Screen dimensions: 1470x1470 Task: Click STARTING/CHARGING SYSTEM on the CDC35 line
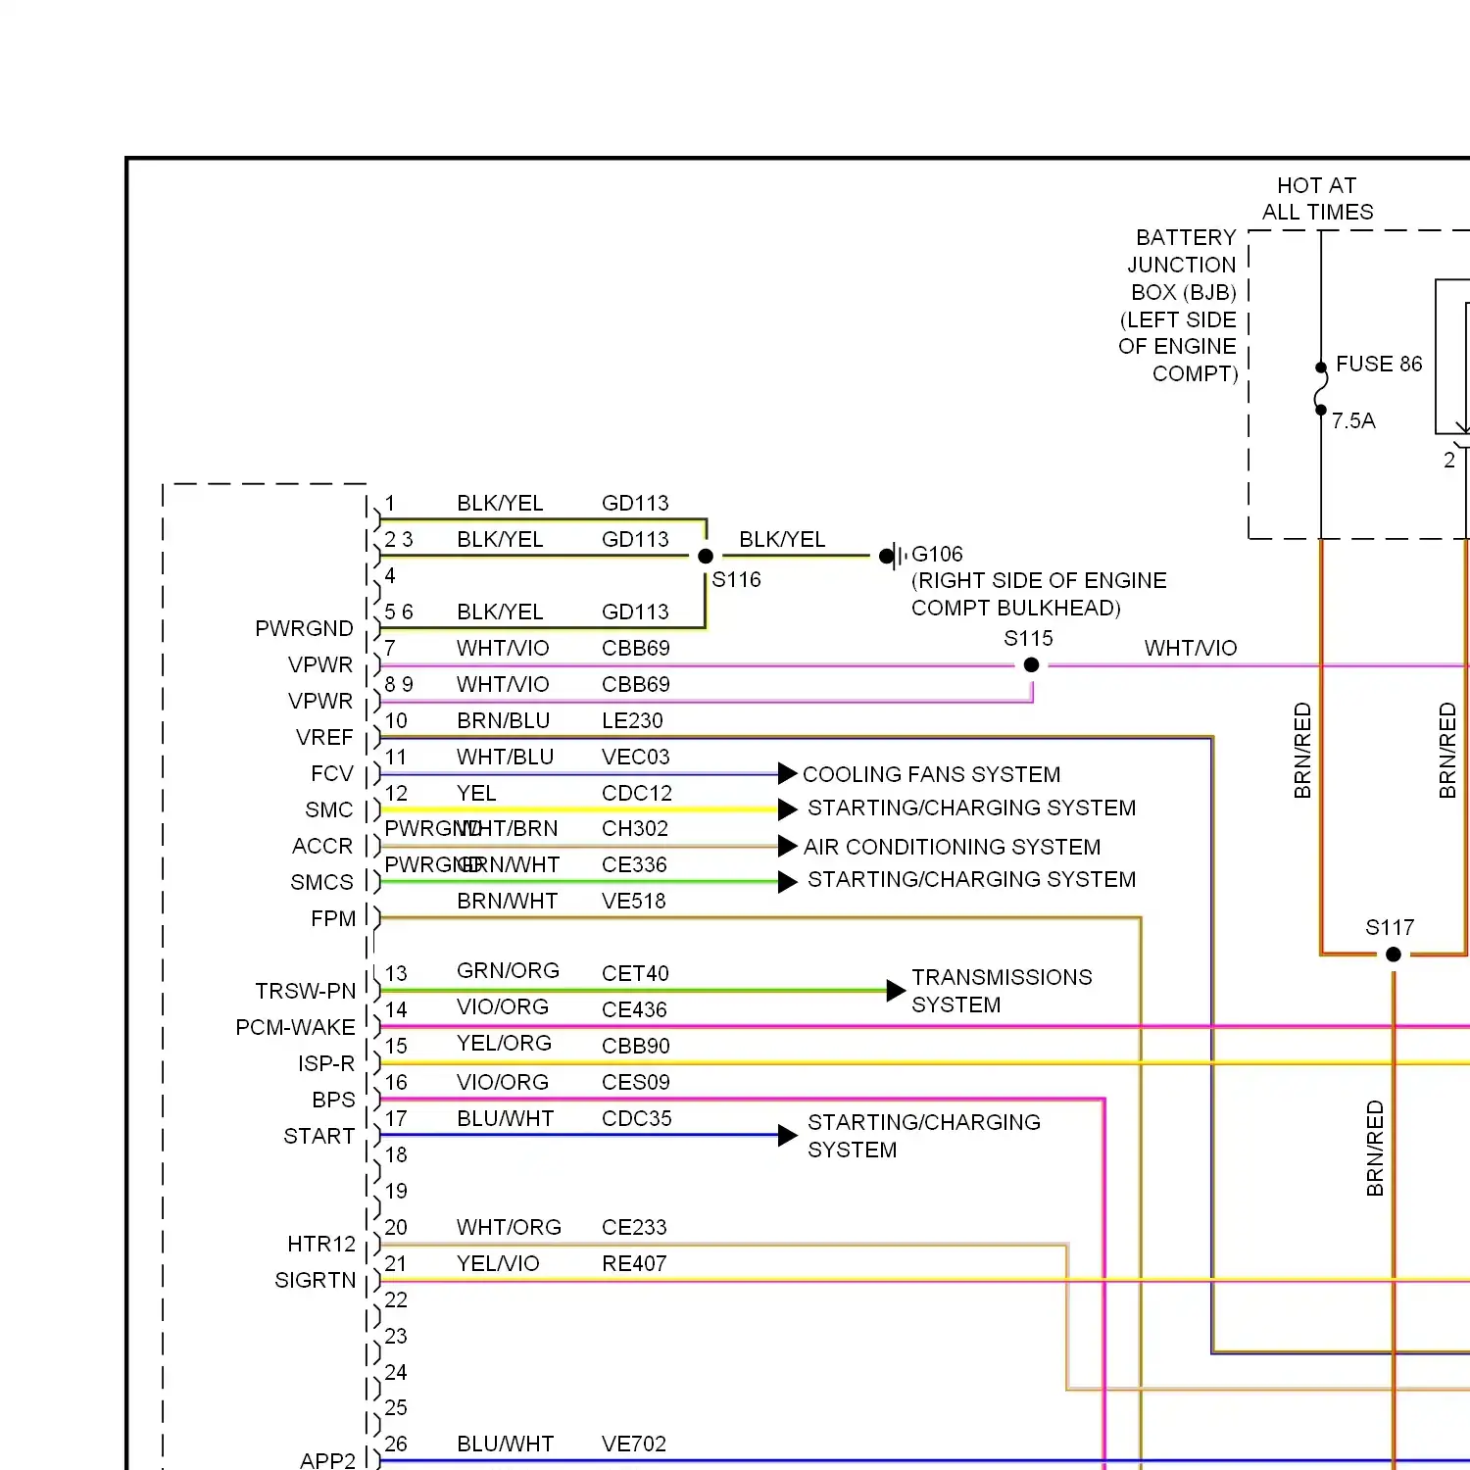tap(923, 1136)
